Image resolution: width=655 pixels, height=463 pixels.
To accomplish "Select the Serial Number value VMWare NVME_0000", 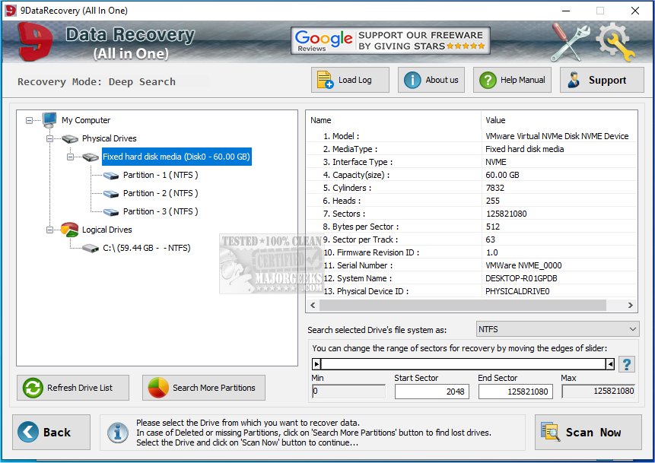I will [x=523, y=265].
